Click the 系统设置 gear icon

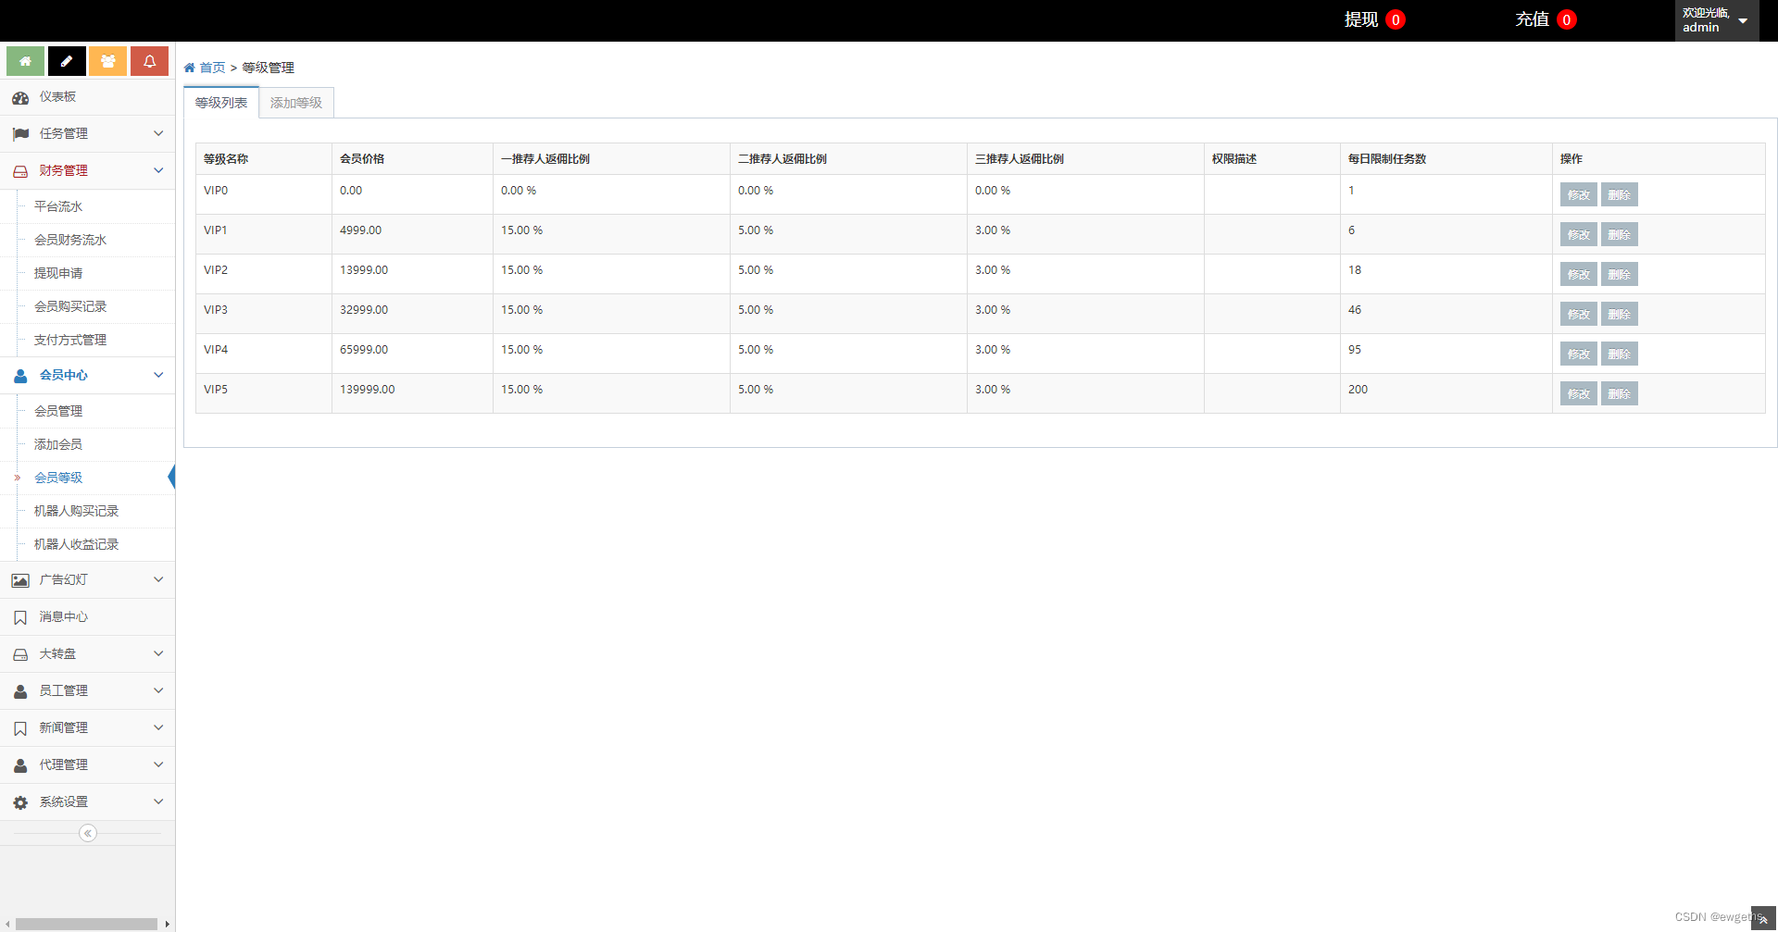coord(20,802)
